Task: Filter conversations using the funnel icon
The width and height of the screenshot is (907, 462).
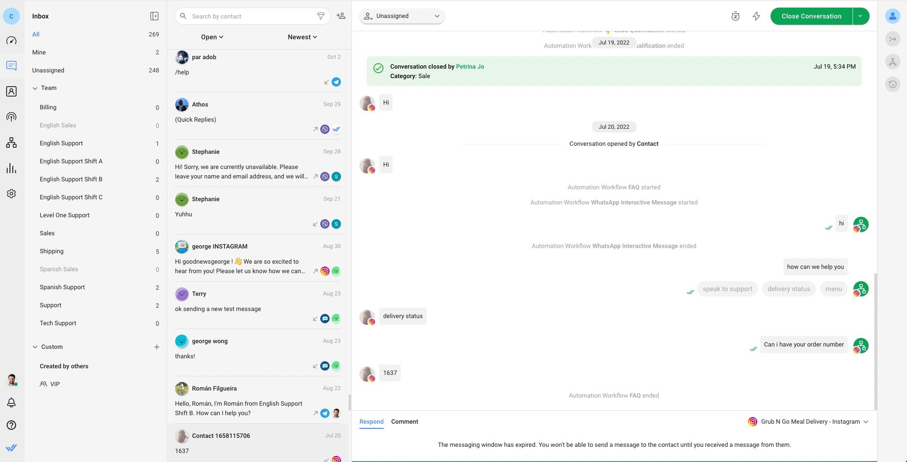Action: [321, 16]
